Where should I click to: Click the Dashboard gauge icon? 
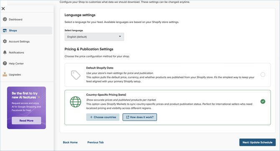point(5,19)
